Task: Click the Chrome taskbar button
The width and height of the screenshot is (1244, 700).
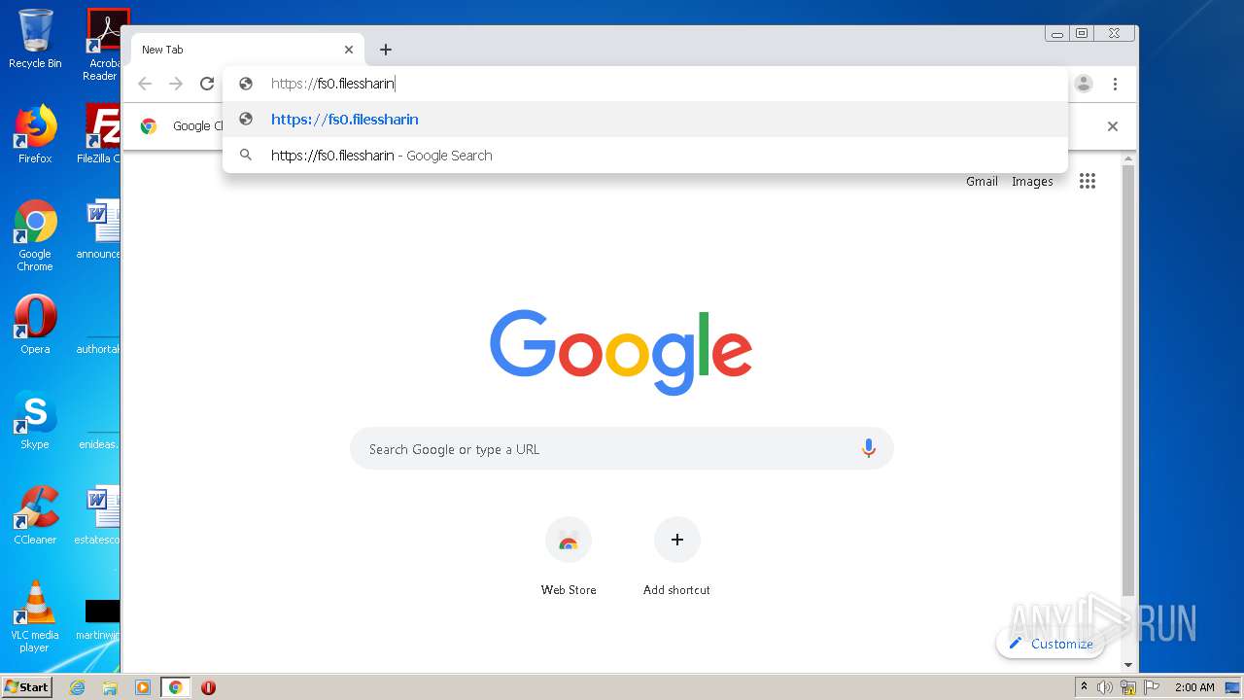Action: (176, 687)
